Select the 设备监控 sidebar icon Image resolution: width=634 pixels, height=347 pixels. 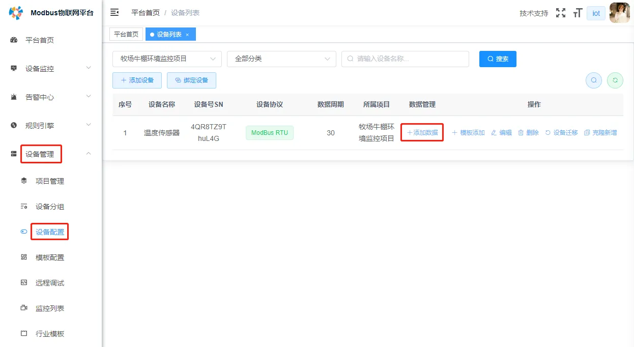(14, 68)
